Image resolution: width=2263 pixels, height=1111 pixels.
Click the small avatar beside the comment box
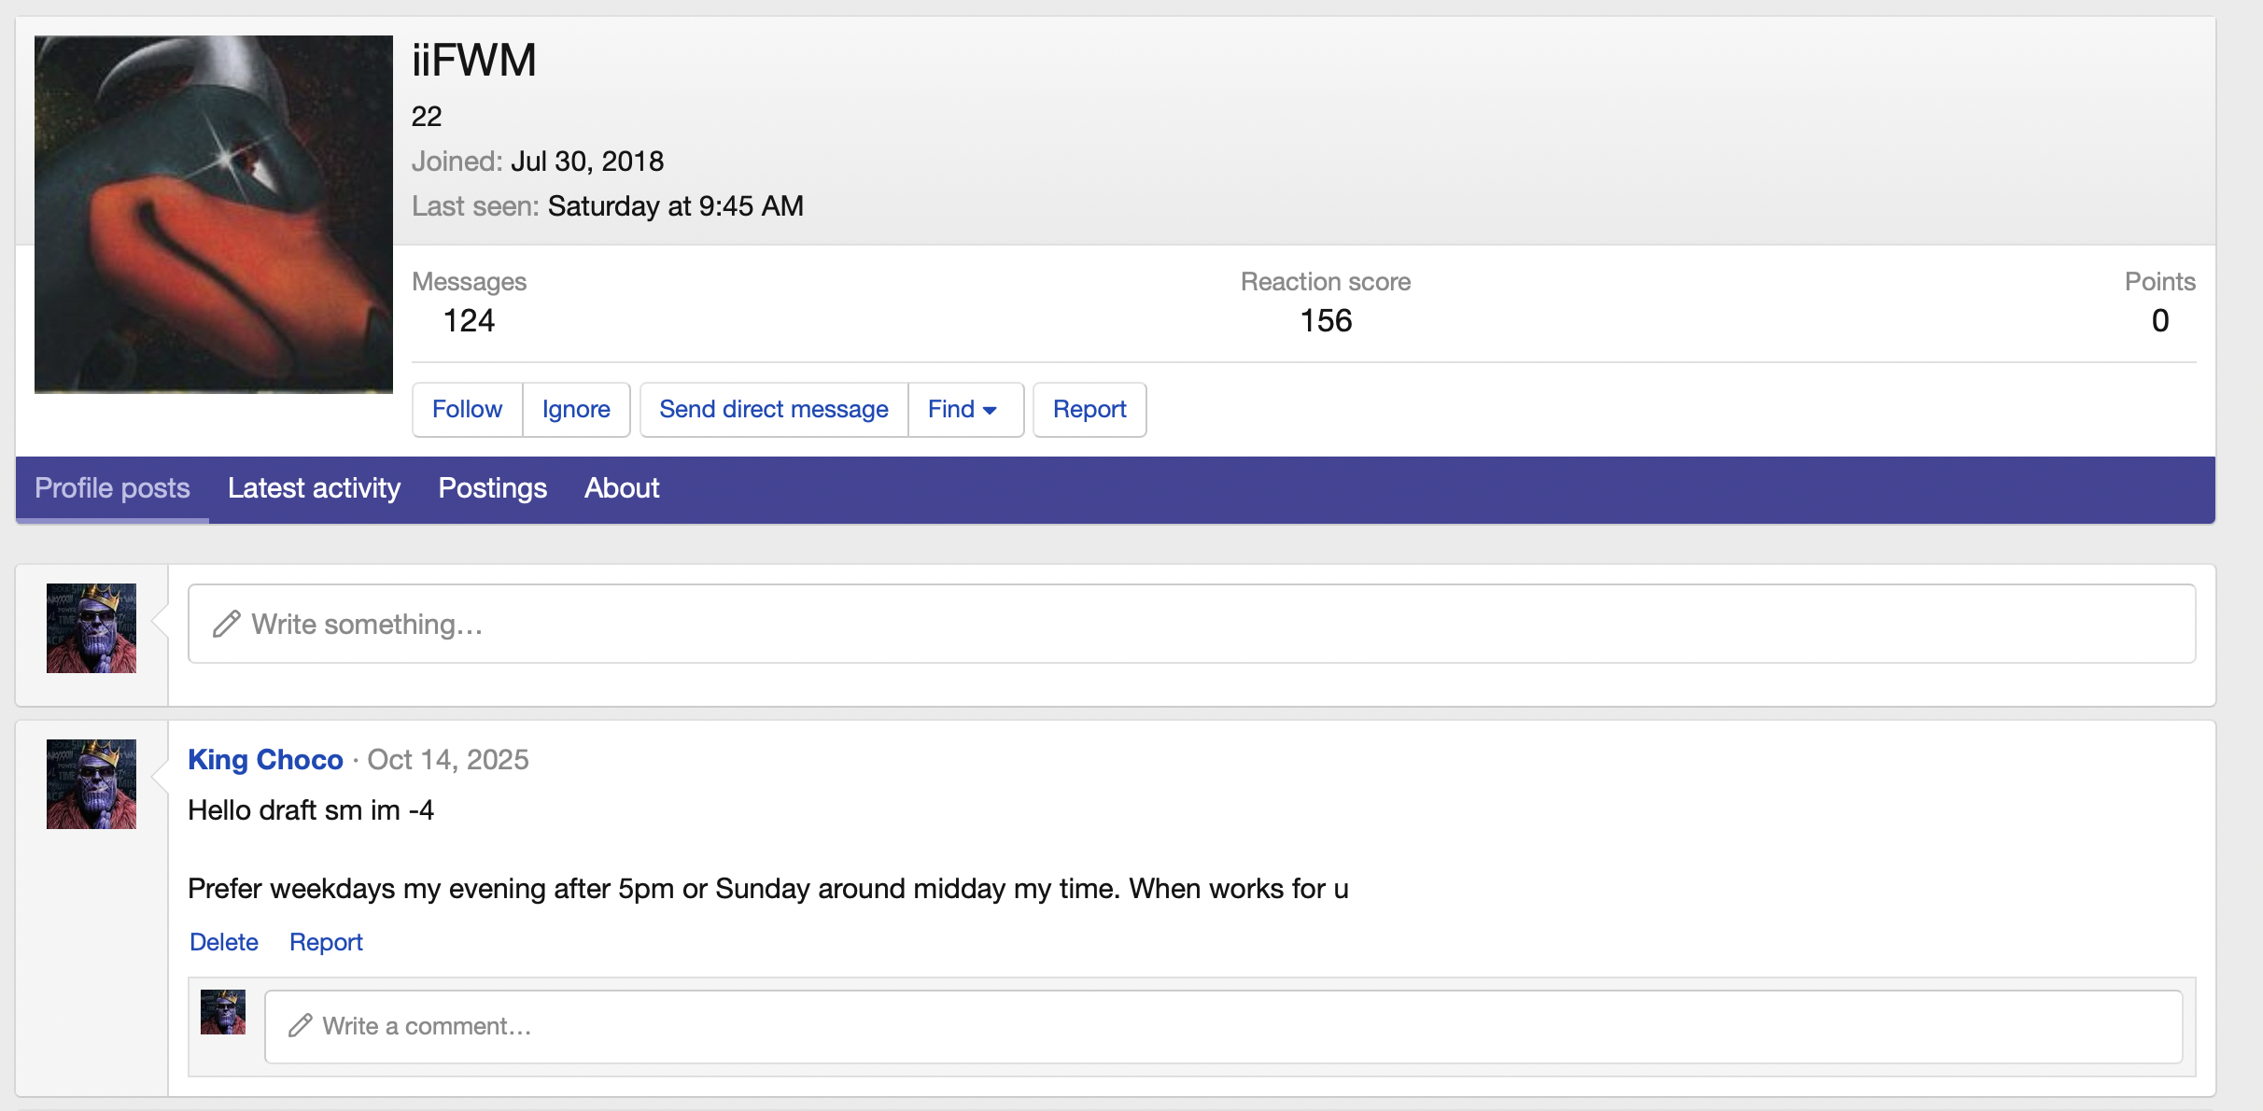click(x=223, y=1012)
